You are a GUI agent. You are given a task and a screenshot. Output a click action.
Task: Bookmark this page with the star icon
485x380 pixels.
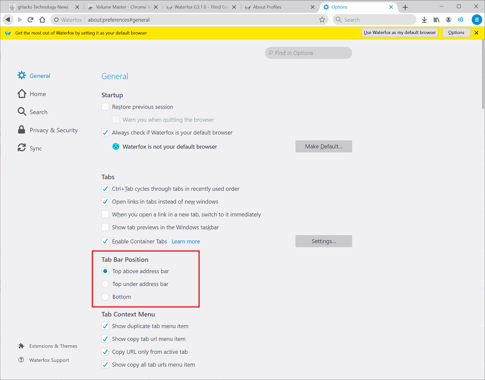322,19
